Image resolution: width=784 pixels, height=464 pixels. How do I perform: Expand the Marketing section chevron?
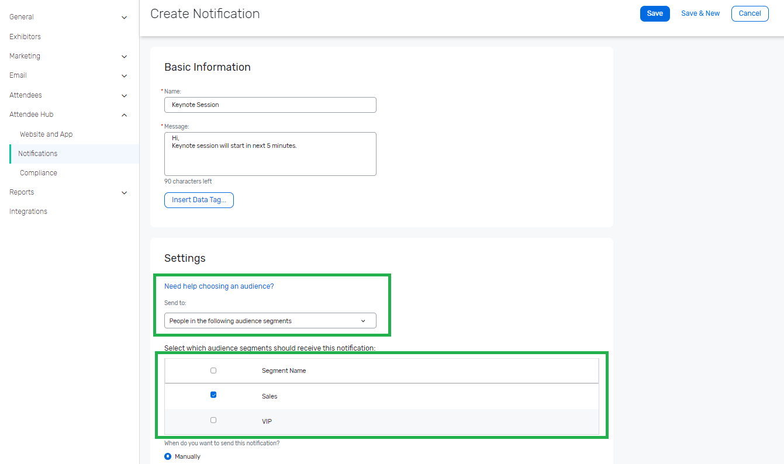(124, 57)
